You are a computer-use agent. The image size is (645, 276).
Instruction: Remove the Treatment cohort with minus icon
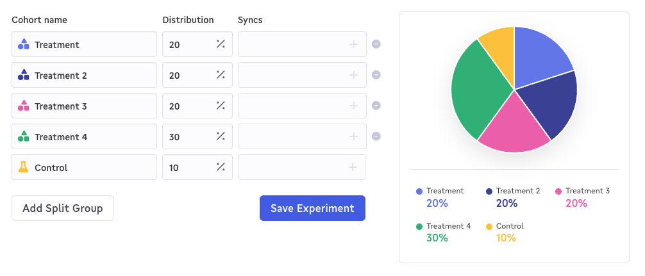(x=376, y=44)
